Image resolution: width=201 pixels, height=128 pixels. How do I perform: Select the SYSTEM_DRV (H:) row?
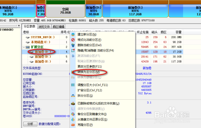43,37
